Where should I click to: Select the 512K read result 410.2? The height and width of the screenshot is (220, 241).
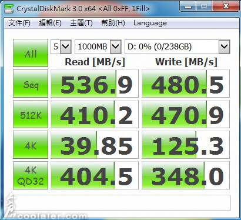95,114
